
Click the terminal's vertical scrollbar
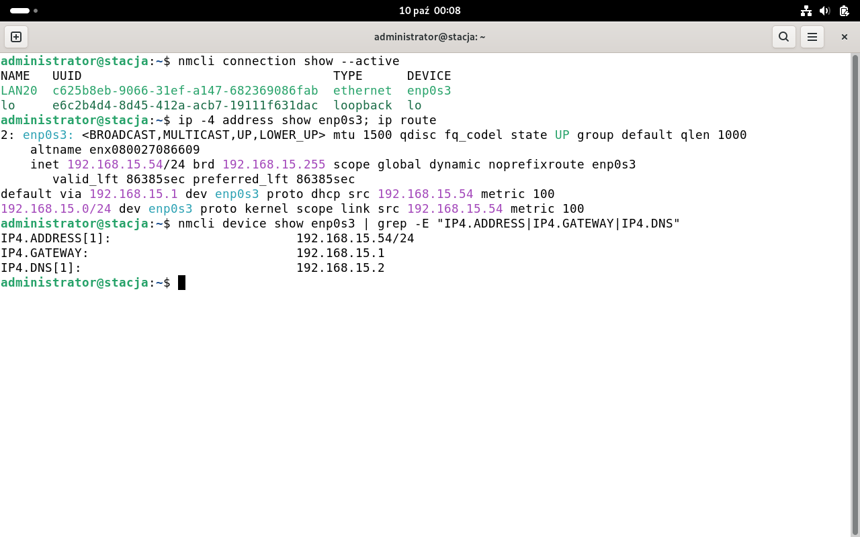(x=855, y=295)
